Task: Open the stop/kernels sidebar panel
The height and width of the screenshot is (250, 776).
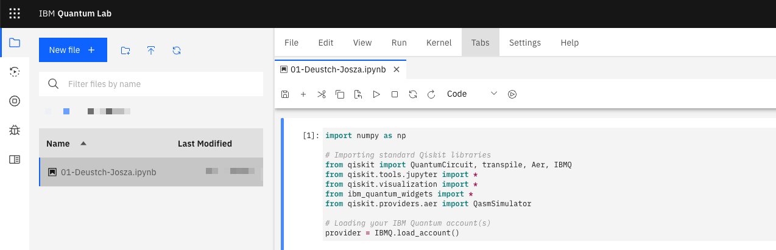Action: 15,101
